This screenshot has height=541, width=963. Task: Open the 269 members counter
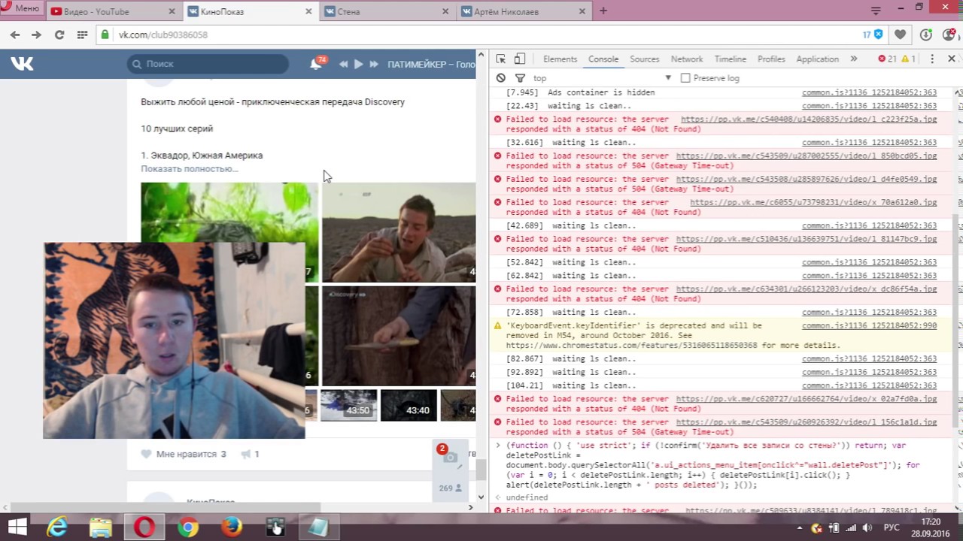click(451, 488)
